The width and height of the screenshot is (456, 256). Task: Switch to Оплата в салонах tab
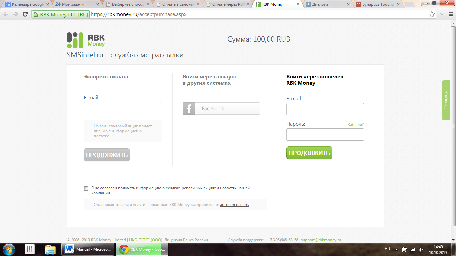pyautogui.click(x=178, y=4)
